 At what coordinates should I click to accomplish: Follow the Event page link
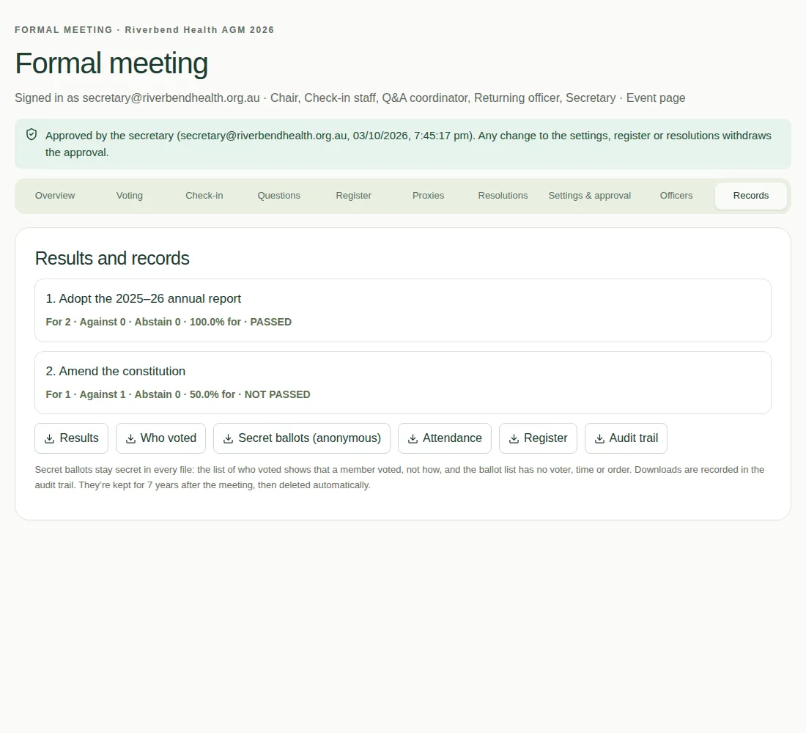pyautogui.click(x=655, y=97)
